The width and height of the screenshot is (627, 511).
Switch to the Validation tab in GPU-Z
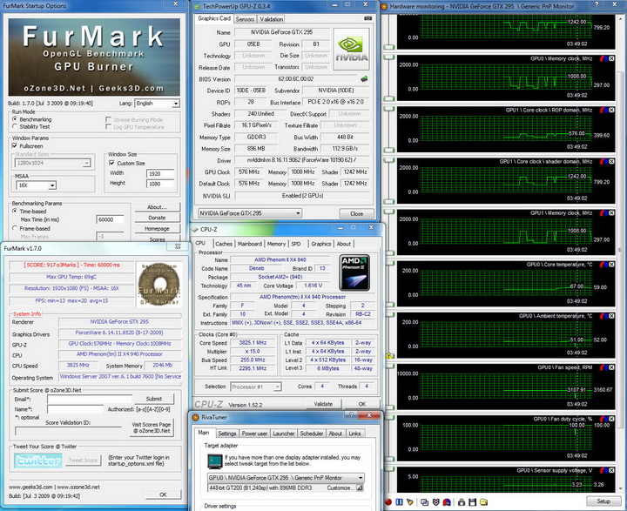271,19
